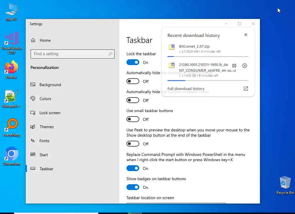The width and height of the screenshot is (295, 214).
Task: Click the Home icon in Settings sidebar
Action: point(33,40)
